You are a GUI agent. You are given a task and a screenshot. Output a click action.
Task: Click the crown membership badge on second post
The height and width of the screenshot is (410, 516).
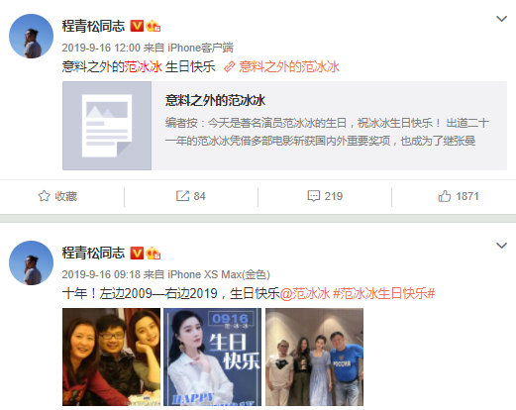point(153,254)
